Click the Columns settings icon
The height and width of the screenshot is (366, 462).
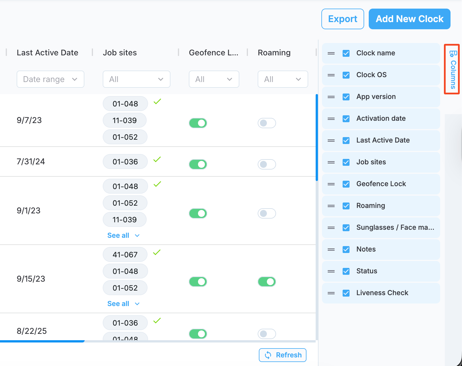tap(453, 54)
